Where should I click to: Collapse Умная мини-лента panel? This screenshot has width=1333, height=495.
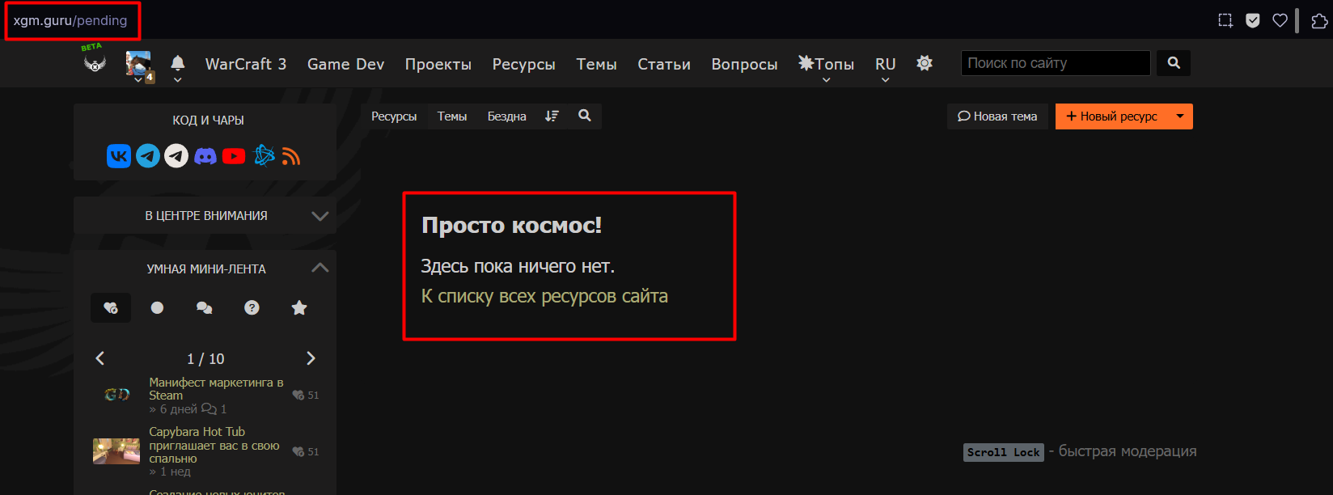[320, 268]
